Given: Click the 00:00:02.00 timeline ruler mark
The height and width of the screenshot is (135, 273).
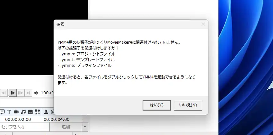Looking at the screenshot, I should click(18, 119).
